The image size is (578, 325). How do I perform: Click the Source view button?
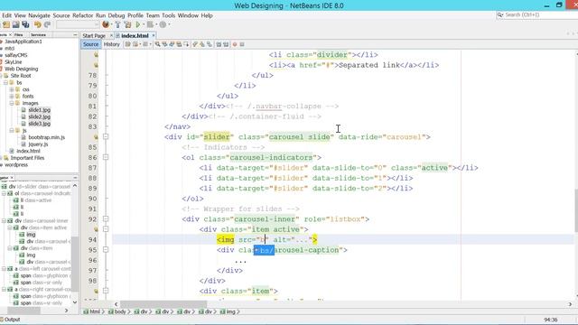click(x=90, y=44)
